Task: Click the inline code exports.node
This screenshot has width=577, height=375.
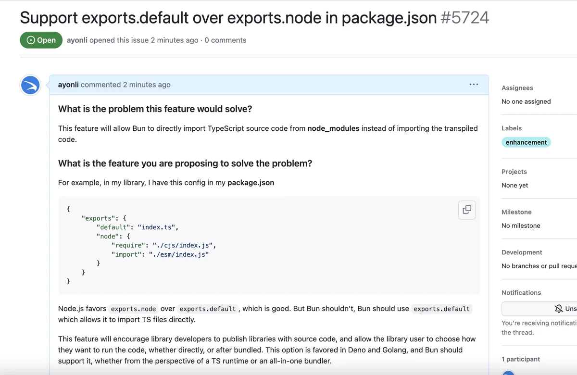Action: [134, 309]
